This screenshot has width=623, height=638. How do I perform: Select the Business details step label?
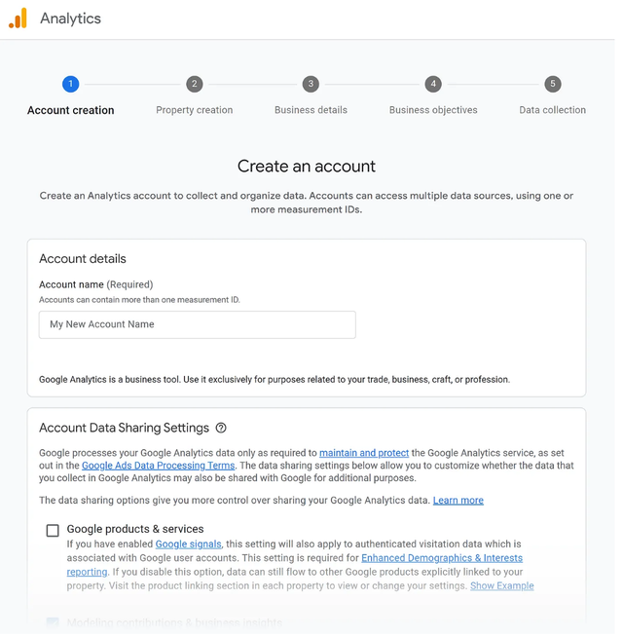(x=311, y=110)
